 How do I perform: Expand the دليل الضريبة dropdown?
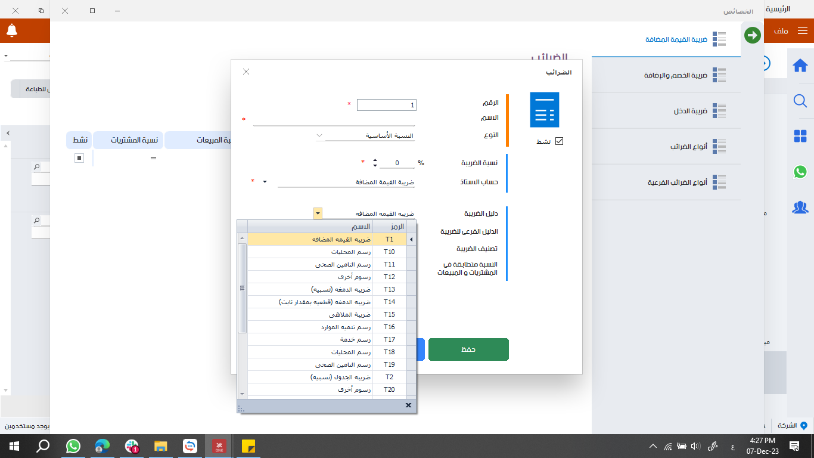pyautogui.click(x=318, y=213)
